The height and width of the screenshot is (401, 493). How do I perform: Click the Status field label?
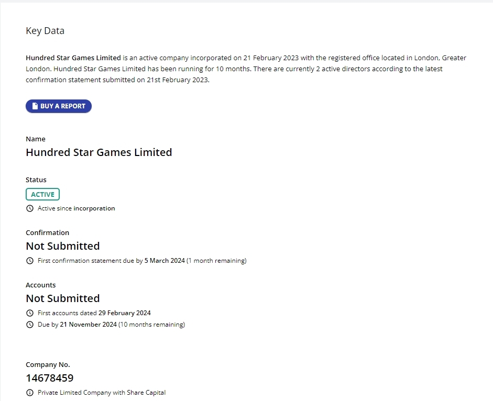[36, 180]
